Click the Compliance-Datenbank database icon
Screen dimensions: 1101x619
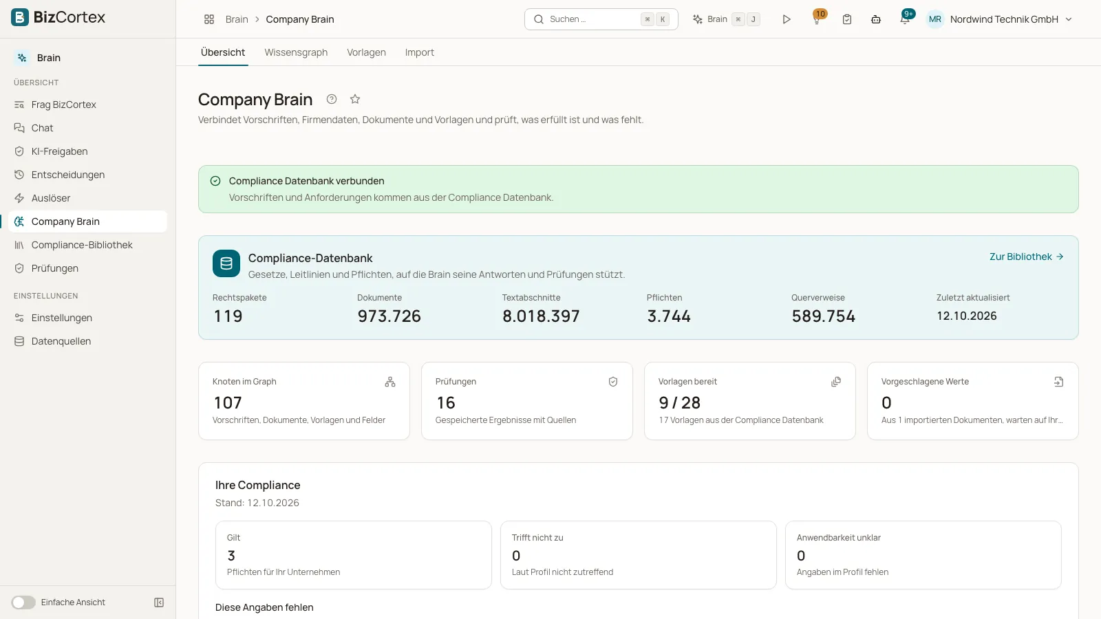pyautogui.click(x=226, y=263)
